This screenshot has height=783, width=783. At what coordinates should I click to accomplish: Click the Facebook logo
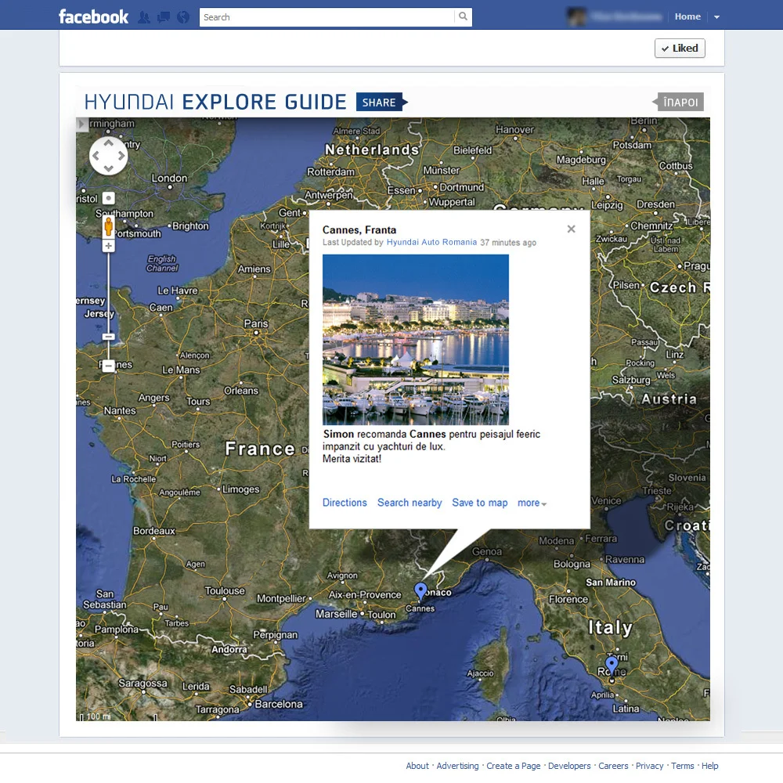93,17
